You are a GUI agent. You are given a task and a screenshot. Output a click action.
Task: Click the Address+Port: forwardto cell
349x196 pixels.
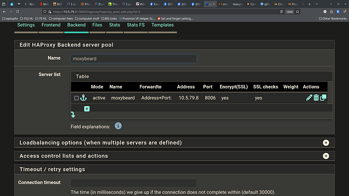pos(156,98)
